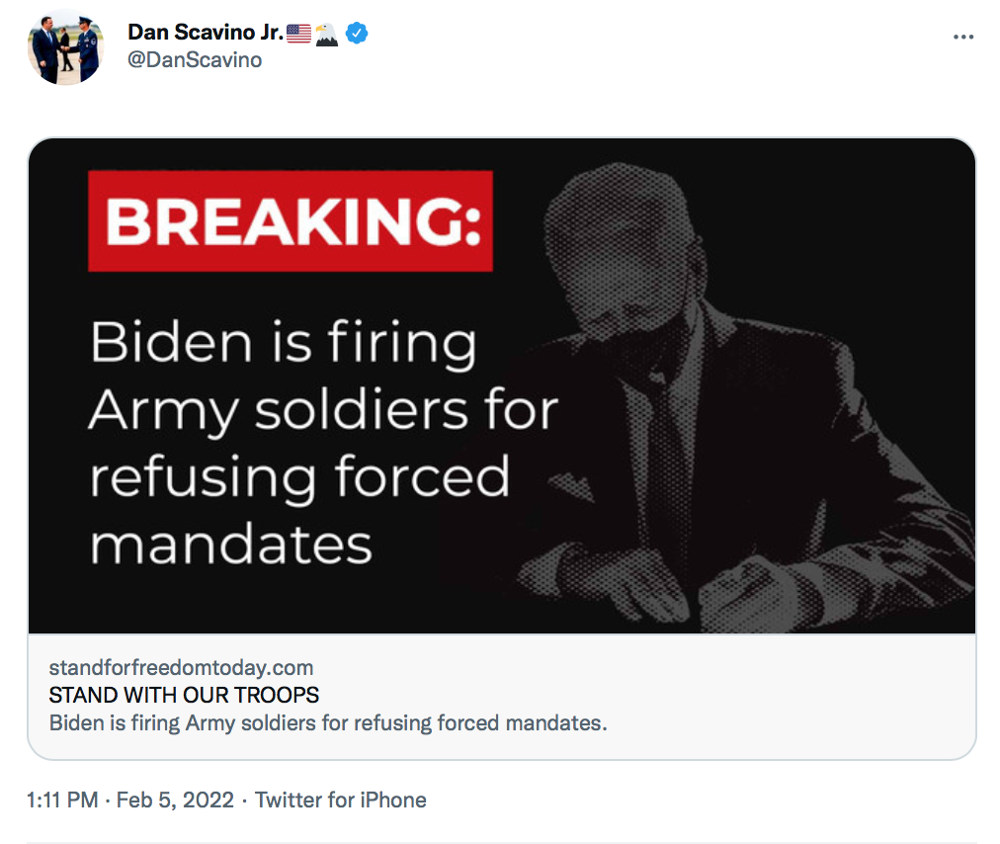
Task: Click the Twitter for iPhone source label
Action: click(x=341, y=800)
